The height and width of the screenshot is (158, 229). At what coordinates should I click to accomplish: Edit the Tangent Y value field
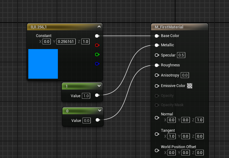pyautogui.click(x=186, y=136)
